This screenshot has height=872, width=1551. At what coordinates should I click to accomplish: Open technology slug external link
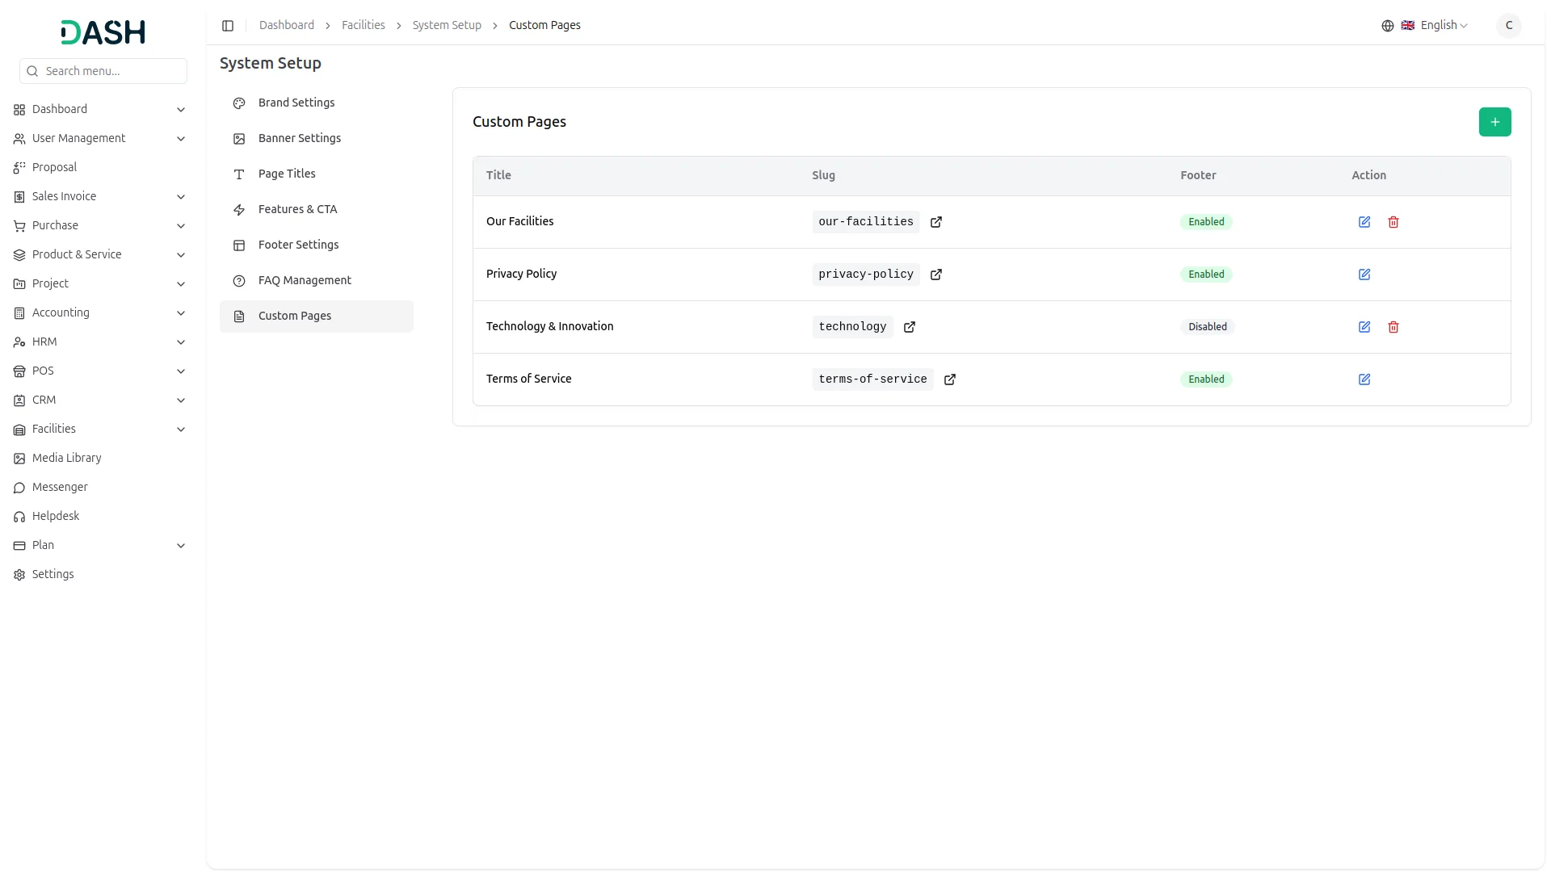coord(910,327)
